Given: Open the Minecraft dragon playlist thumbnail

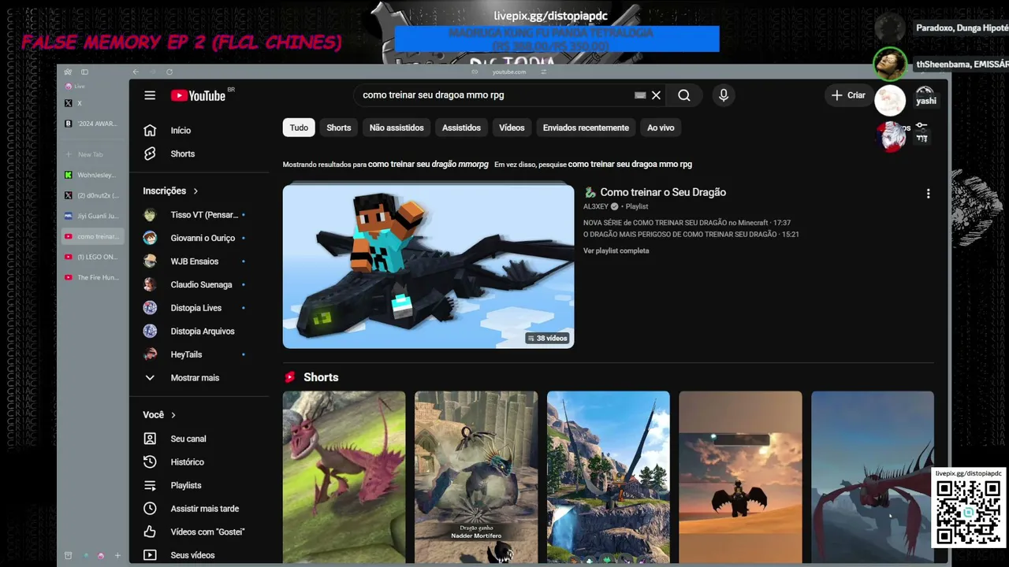Looking at the screenshot, I should pyautogui.click(x=428, y=266).
